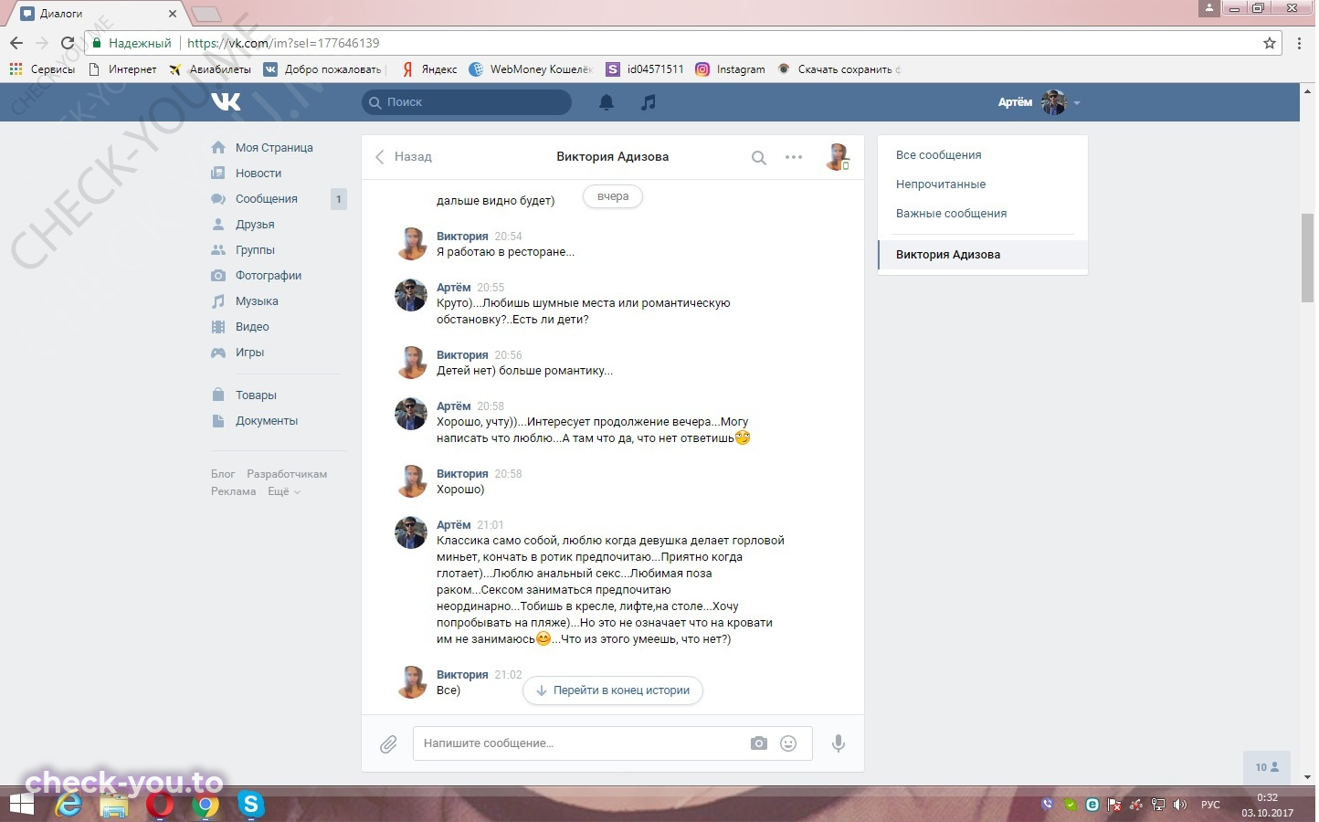Click the вчера date label
This screenshot has width=1319, height=822.
point(613,196)
